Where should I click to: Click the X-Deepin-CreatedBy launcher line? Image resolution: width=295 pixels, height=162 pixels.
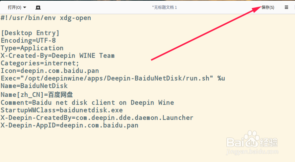pyautogui.click(x=97, y=118)
